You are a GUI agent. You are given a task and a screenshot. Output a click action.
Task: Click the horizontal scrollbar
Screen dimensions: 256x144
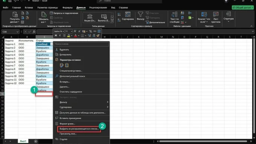[203, 141]
